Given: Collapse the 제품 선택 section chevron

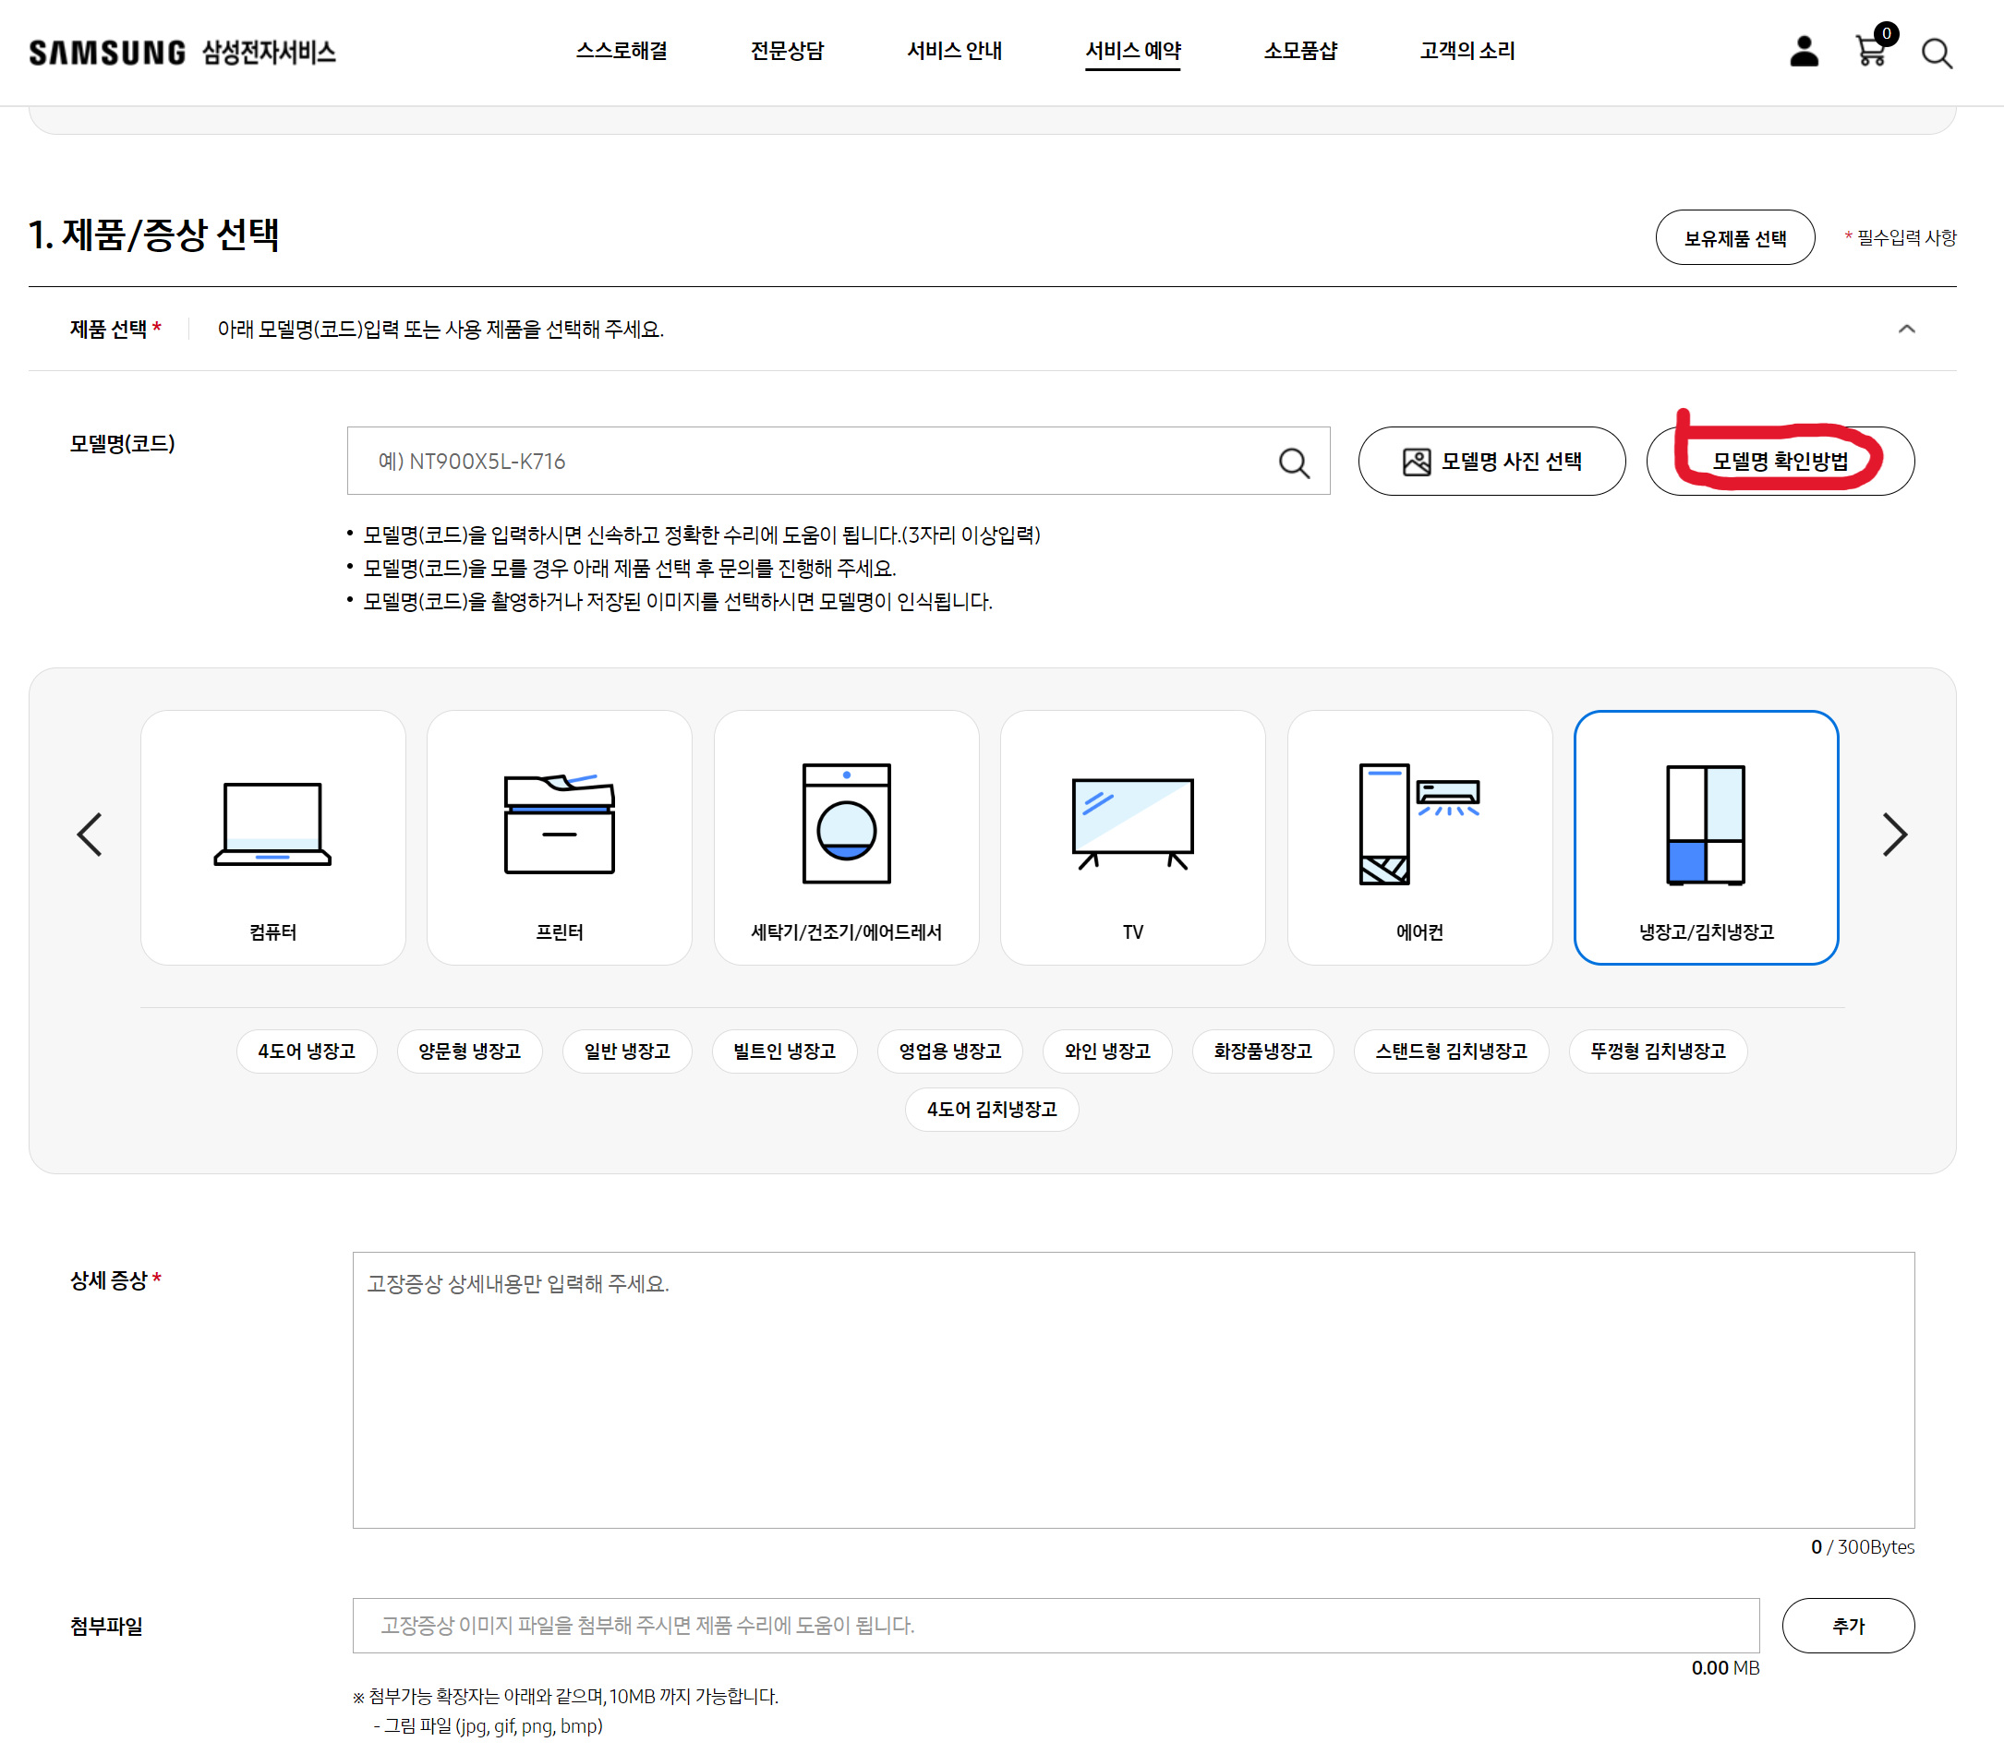Looking at the screenshot, I should pos(1905,329).
